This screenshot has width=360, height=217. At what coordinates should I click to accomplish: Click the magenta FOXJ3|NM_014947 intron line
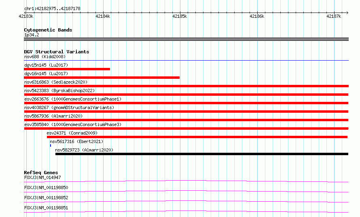click(186, 181)
